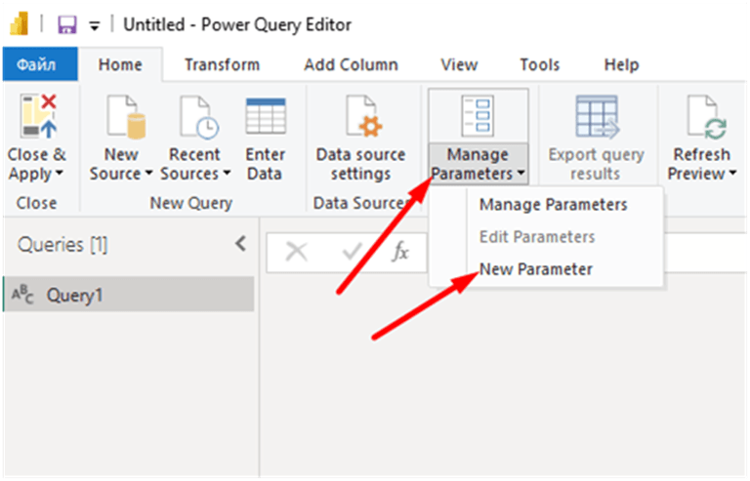The image size is (750, 481).
Task: Click the New Source icon
Action: click(126, 117)
